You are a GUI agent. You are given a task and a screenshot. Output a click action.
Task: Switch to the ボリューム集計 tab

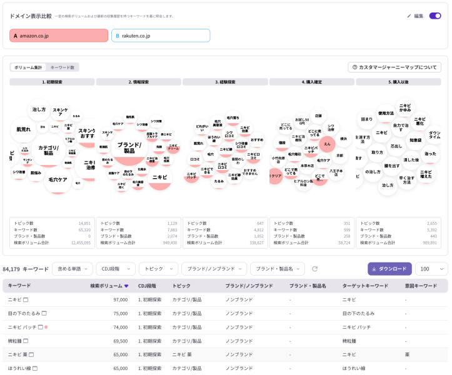coord(28,67)
